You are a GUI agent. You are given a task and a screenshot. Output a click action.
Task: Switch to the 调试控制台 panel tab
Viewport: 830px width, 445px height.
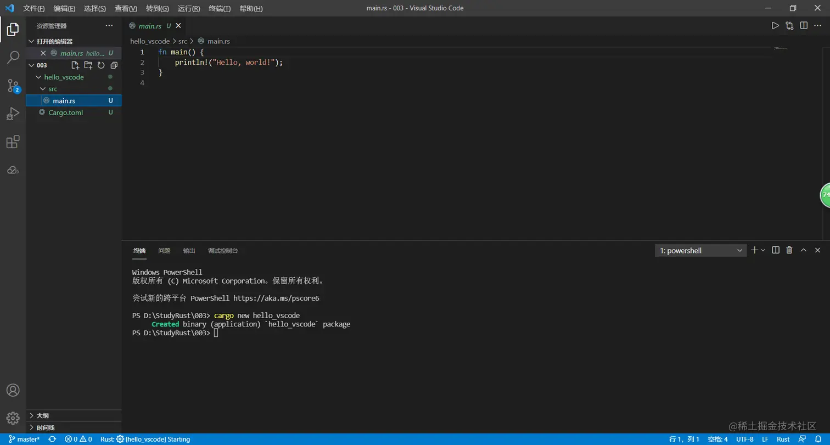point(223,250)
